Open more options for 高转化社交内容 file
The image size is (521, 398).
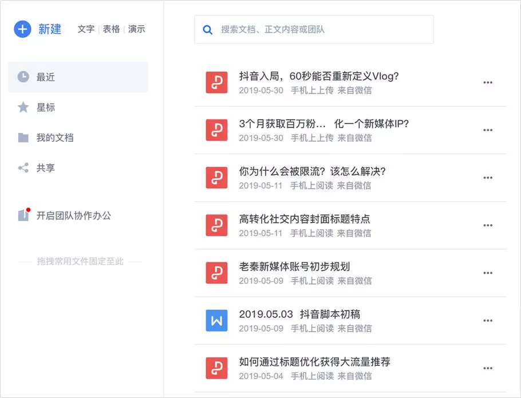pos(488,225)
